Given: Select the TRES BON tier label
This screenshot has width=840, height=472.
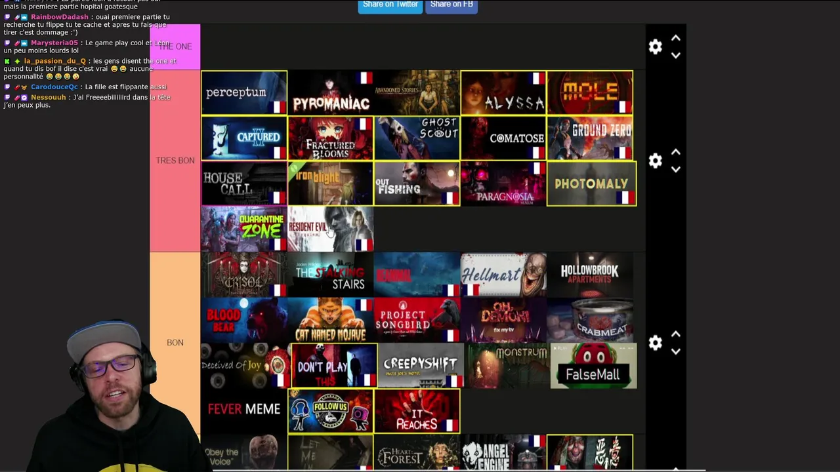Looking at the screenshot, I should pos(175,161).
